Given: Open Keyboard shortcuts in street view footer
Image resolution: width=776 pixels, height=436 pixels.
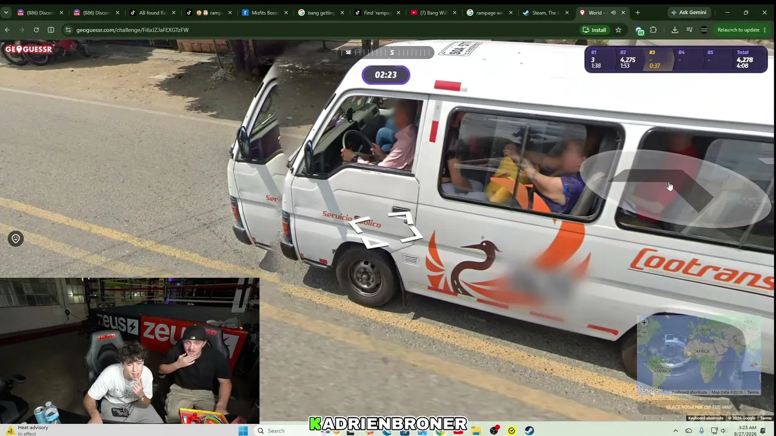Looking at the screenshot, I should point(706,418).
